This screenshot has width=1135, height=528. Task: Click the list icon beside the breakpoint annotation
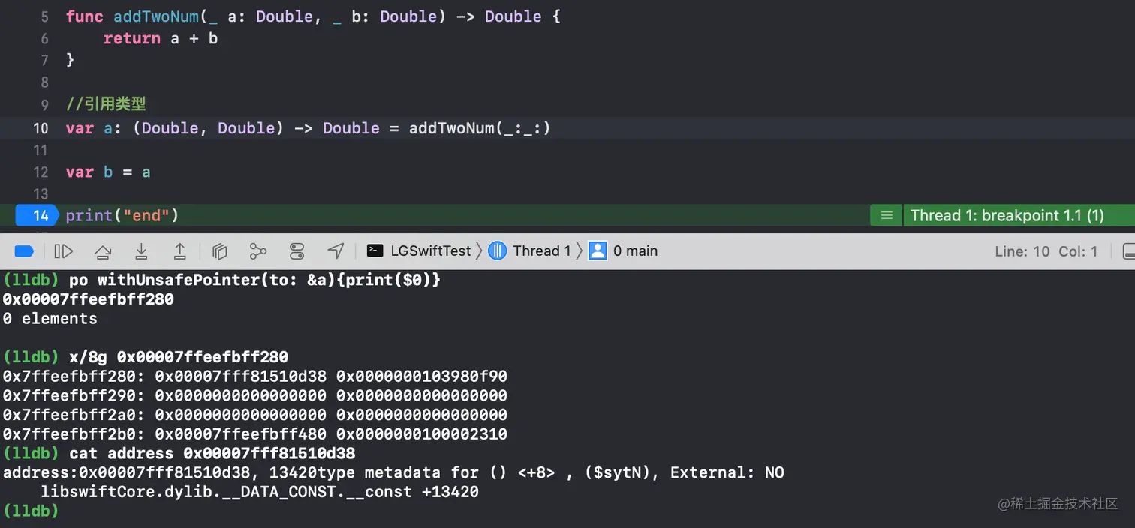pyautogui.click(x=887, y=216)
